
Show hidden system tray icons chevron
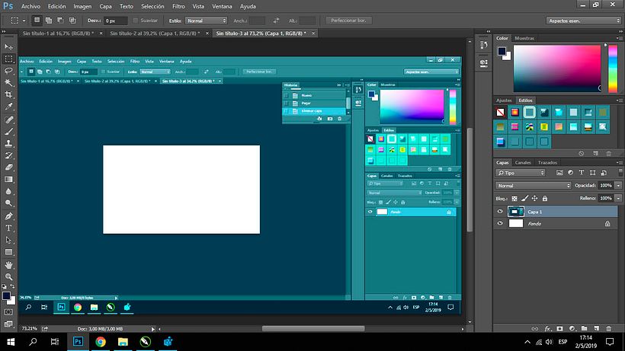(x=527, y=342)
